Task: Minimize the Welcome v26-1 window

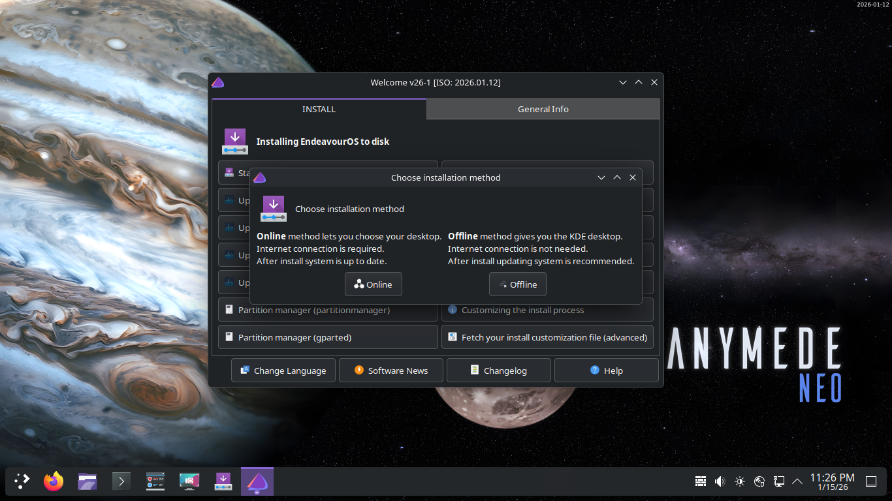Action: click(623, 82)
